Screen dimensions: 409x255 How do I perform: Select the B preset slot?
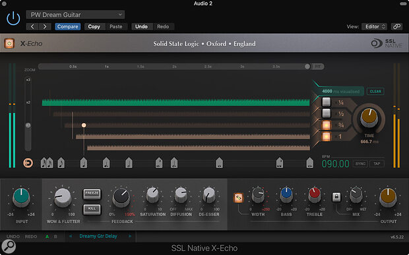55,237
